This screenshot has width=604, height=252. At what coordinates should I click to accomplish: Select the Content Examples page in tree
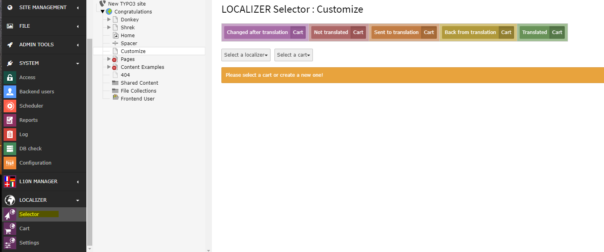(x=142, y=67)
